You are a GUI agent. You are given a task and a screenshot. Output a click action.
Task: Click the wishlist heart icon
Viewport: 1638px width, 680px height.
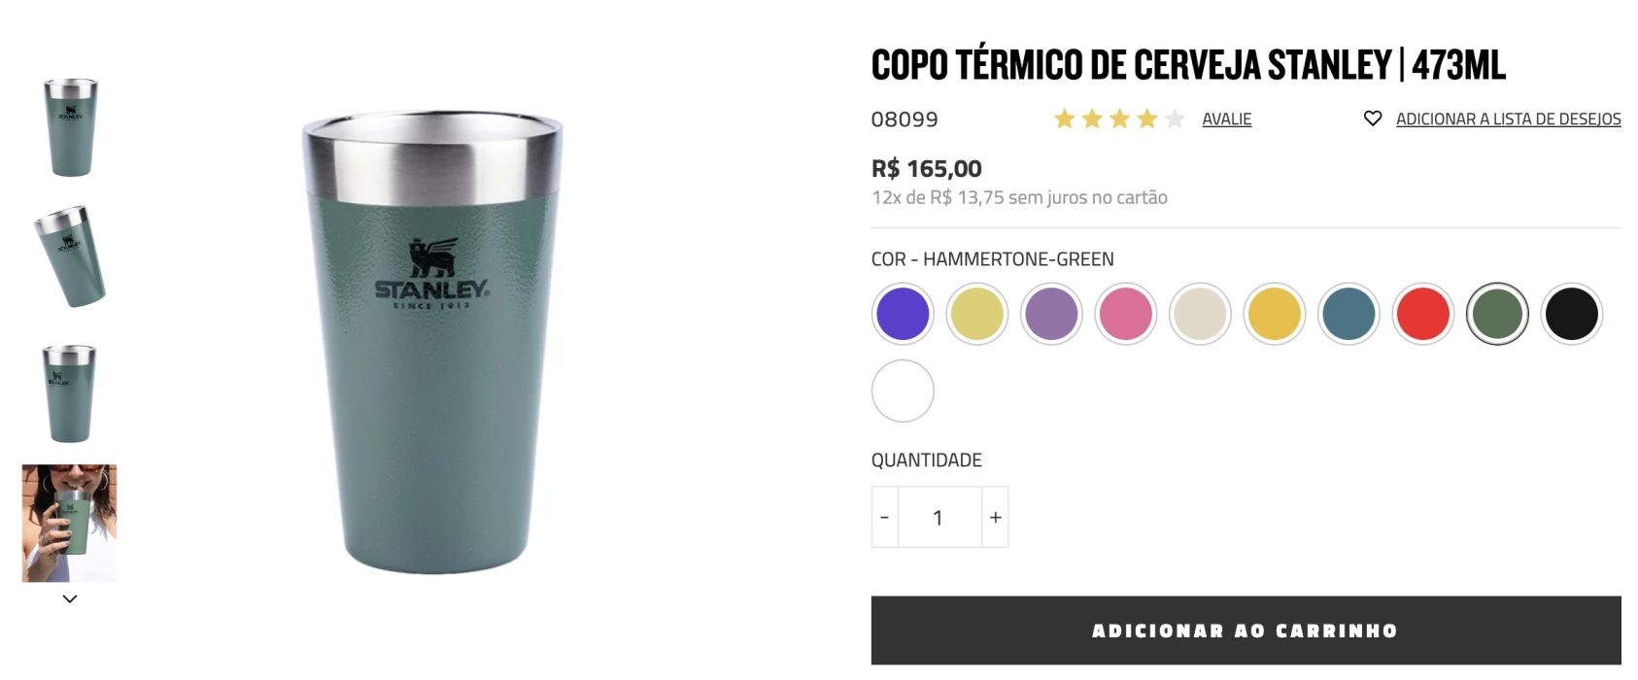1372,119
